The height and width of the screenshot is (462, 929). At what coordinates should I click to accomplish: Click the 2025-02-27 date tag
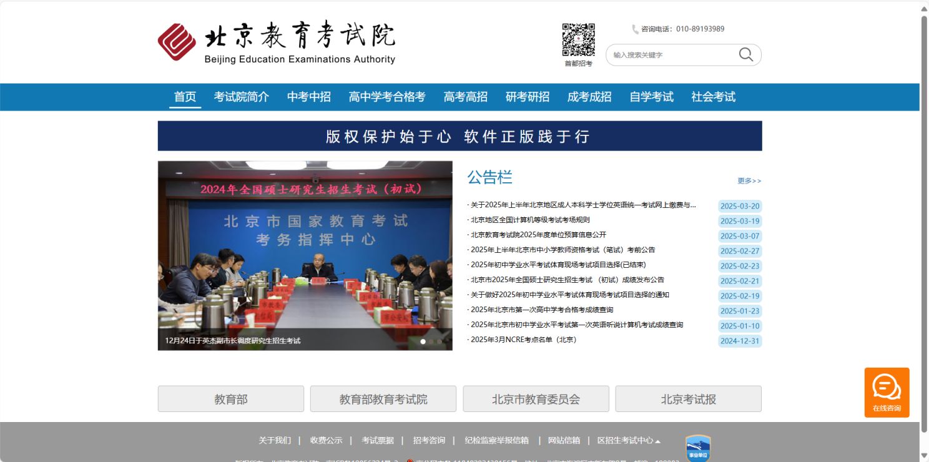click(740, 252)
